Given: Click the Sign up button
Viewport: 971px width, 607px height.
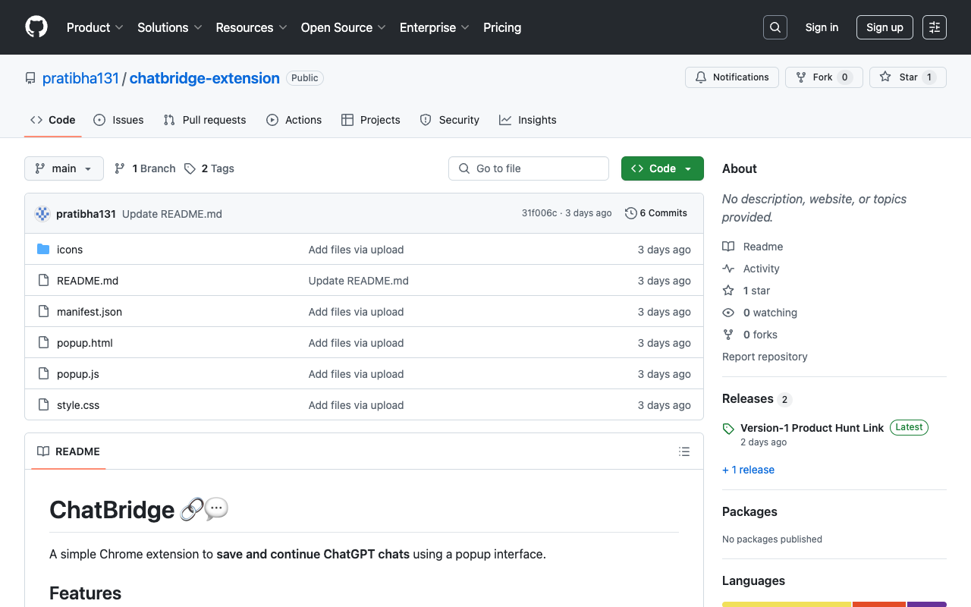Looking at the screenshot, I should 885,27.
